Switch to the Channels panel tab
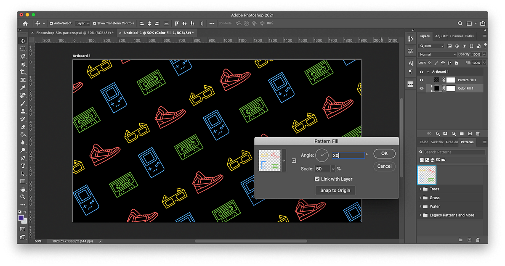Viewport: 505px width, 266px height. point(456,36)
